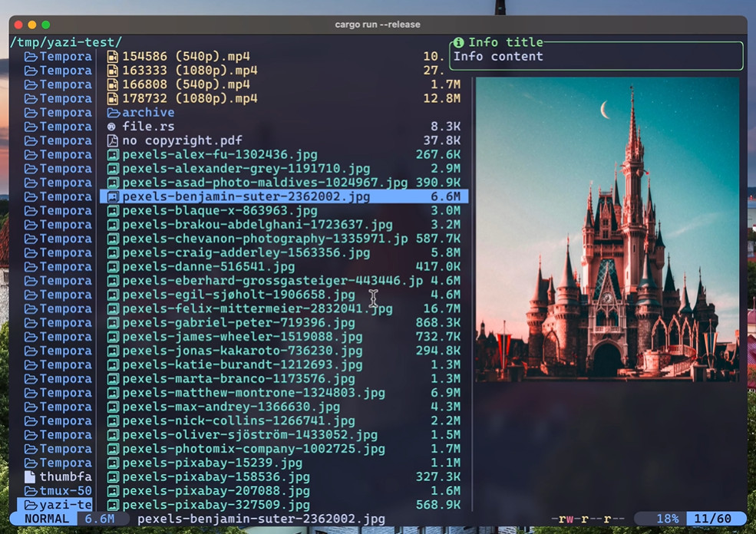Image resolution: width=756 pixels, height=534 pixels.
Task: Click the video icon beside 154586 (540p).mp4
Action: click(112, 56)
